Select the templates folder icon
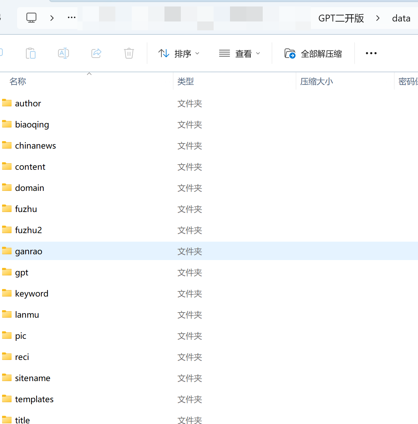 tap(7, 399)
